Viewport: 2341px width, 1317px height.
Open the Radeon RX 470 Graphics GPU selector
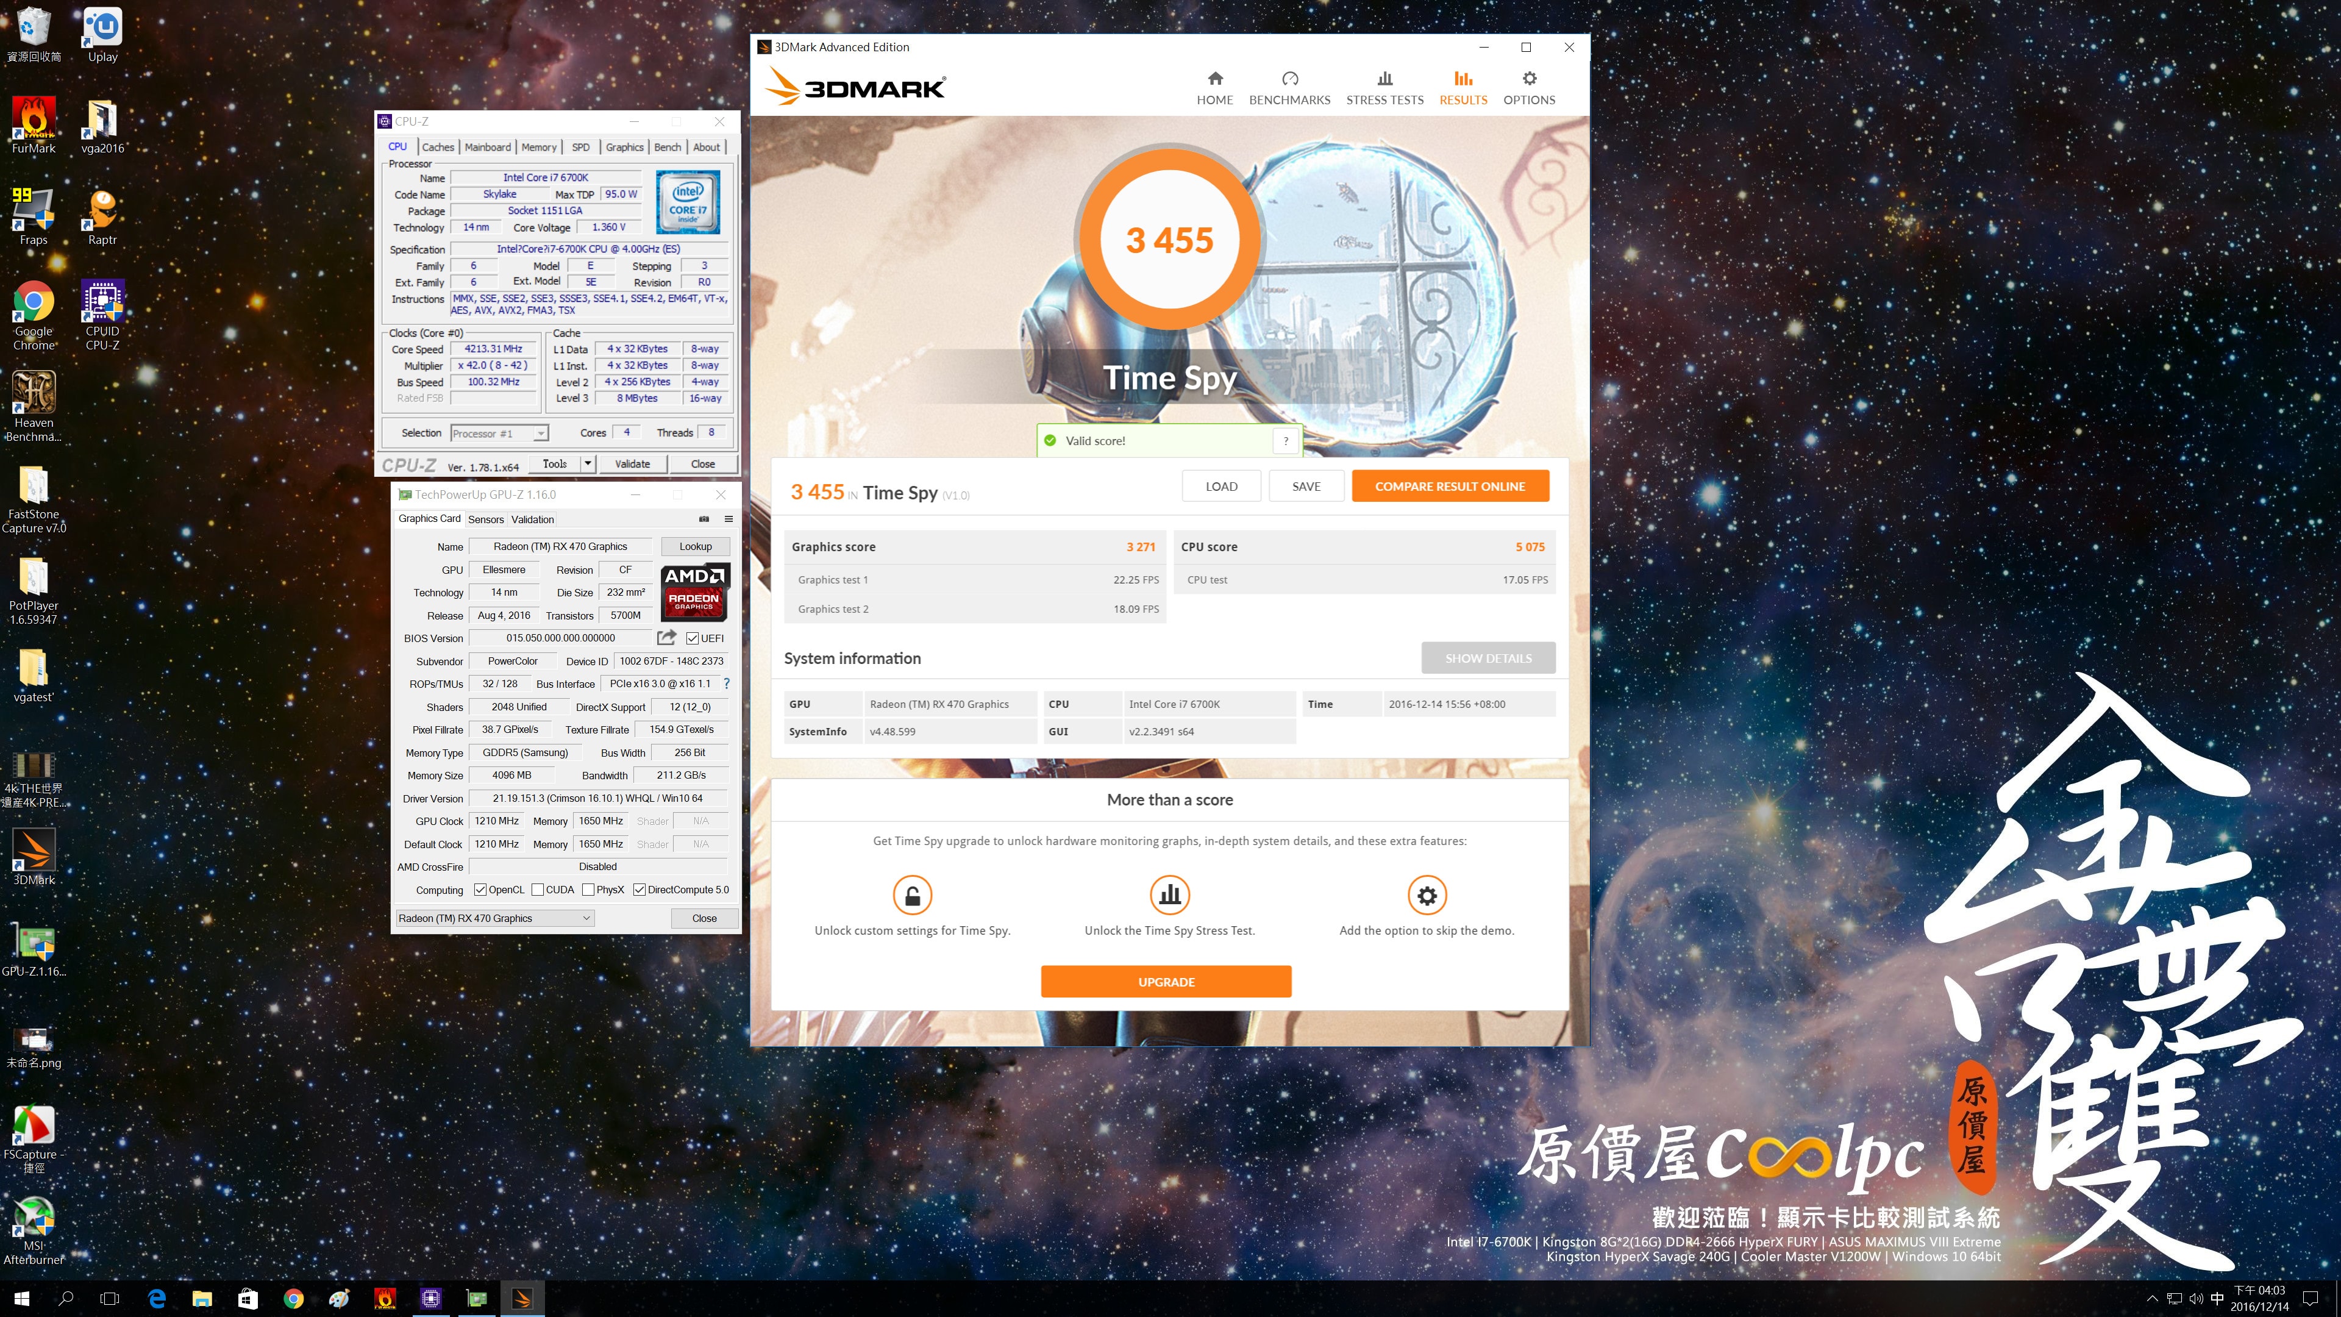point(495,918)
